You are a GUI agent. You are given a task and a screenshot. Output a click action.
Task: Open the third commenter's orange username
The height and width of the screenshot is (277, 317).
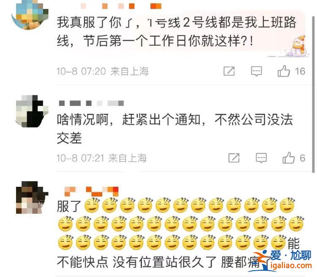(91, 191)
